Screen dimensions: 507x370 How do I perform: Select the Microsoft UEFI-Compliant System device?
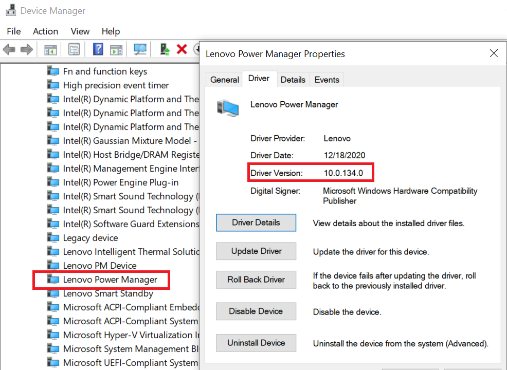coord(130,363)
